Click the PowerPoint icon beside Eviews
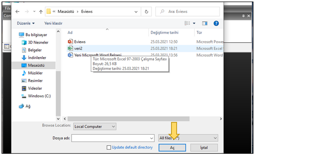 70,42
